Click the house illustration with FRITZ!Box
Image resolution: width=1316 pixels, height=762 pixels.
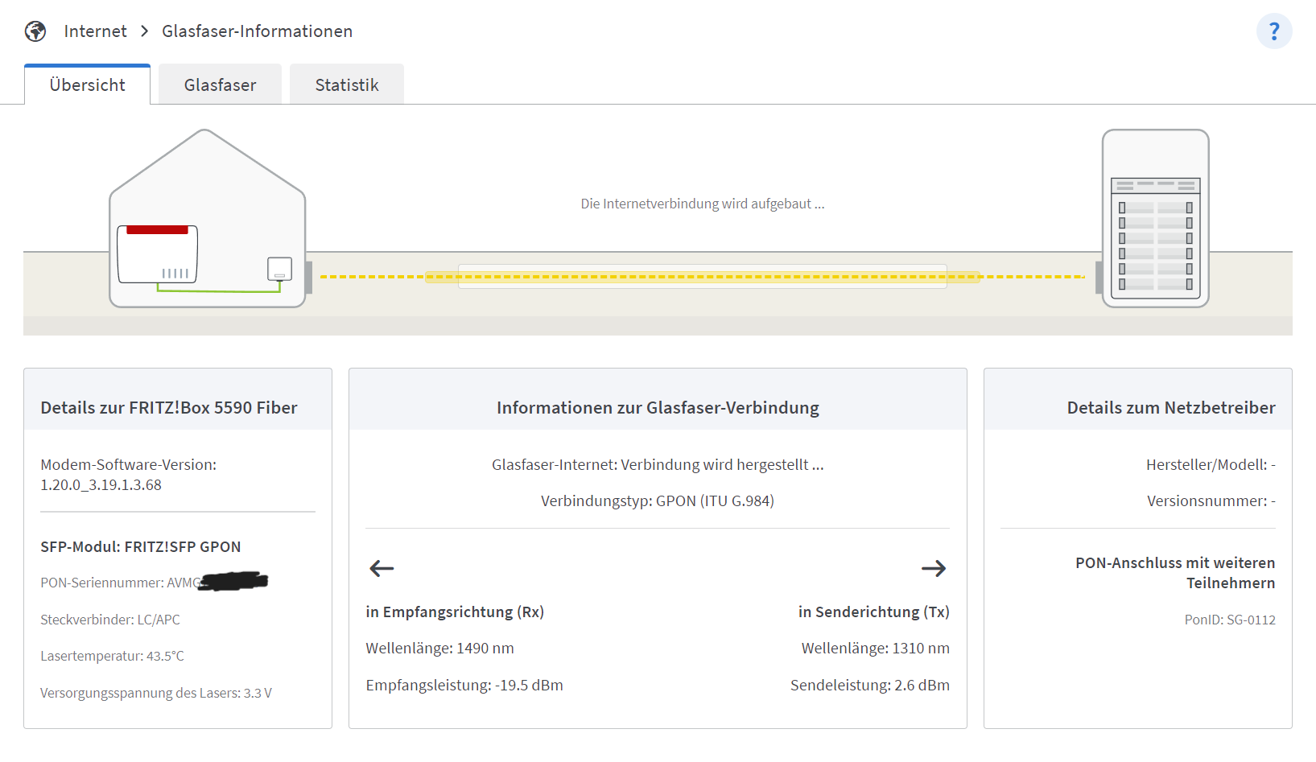[x=208, y=219]
